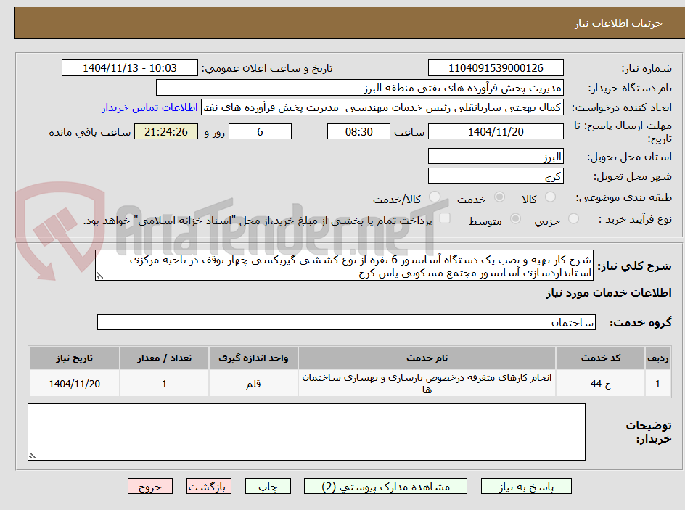Image resolution: width=685 pixels, height=510 pixels.
Task: Click the resize handle of توضیحات خریدار box
Action: [32, 456]
